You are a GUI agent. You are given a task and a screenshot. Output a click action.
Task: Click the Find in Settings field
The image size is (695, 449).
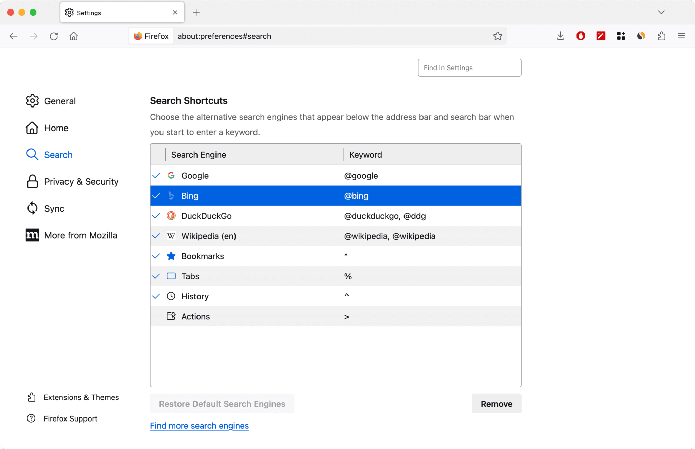pos(469,68)
